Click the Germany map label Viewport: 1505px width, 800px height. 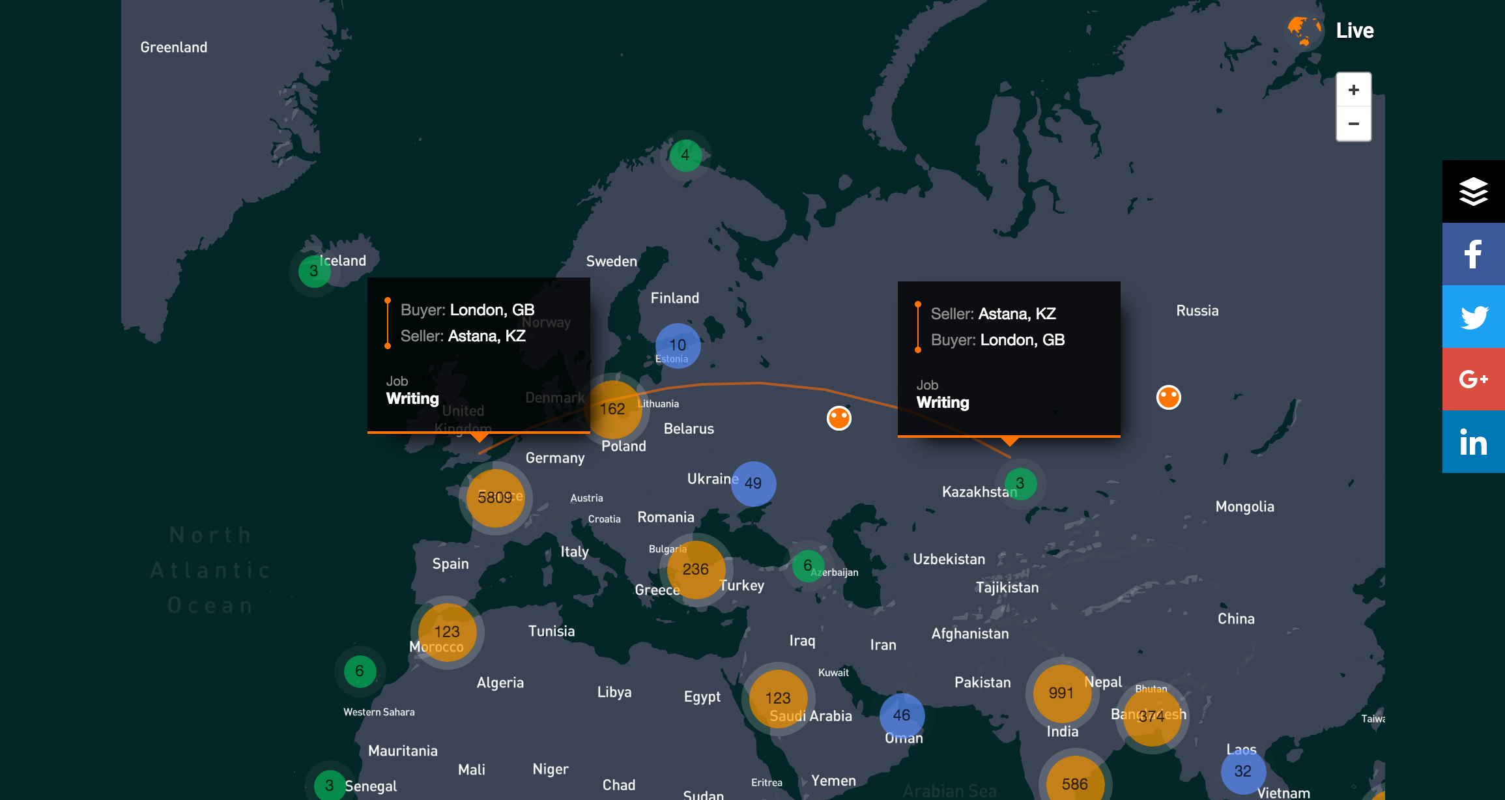(555, 458)
